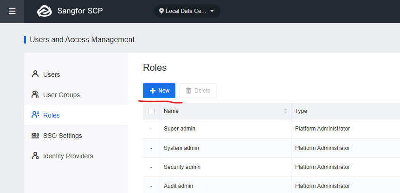Open Users section in sidebar
Viewport: 400px width, 193px height.
76,74
